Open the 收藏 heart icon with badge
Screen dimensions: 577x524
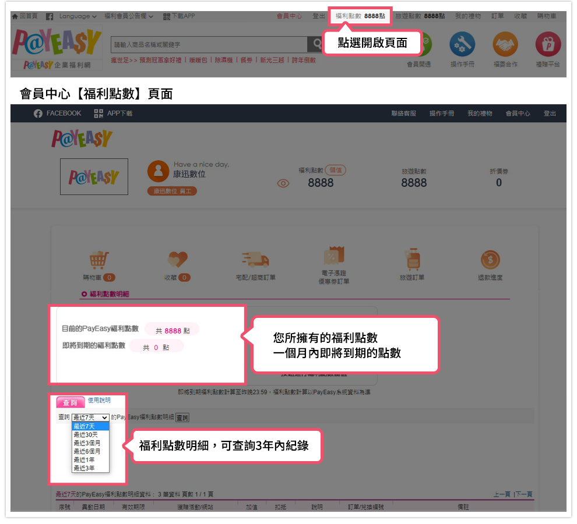[x=177, y=259]
